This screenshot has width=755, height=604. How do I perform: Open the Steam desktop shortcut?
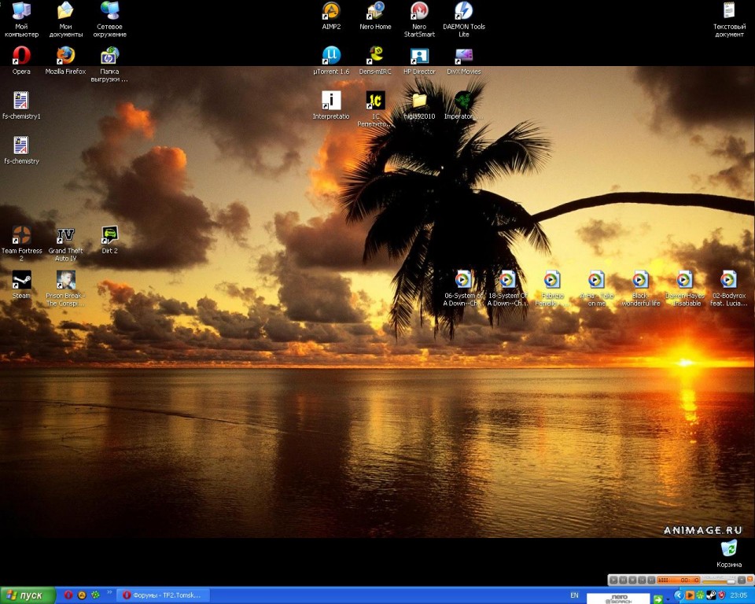(x=21, y=281)
